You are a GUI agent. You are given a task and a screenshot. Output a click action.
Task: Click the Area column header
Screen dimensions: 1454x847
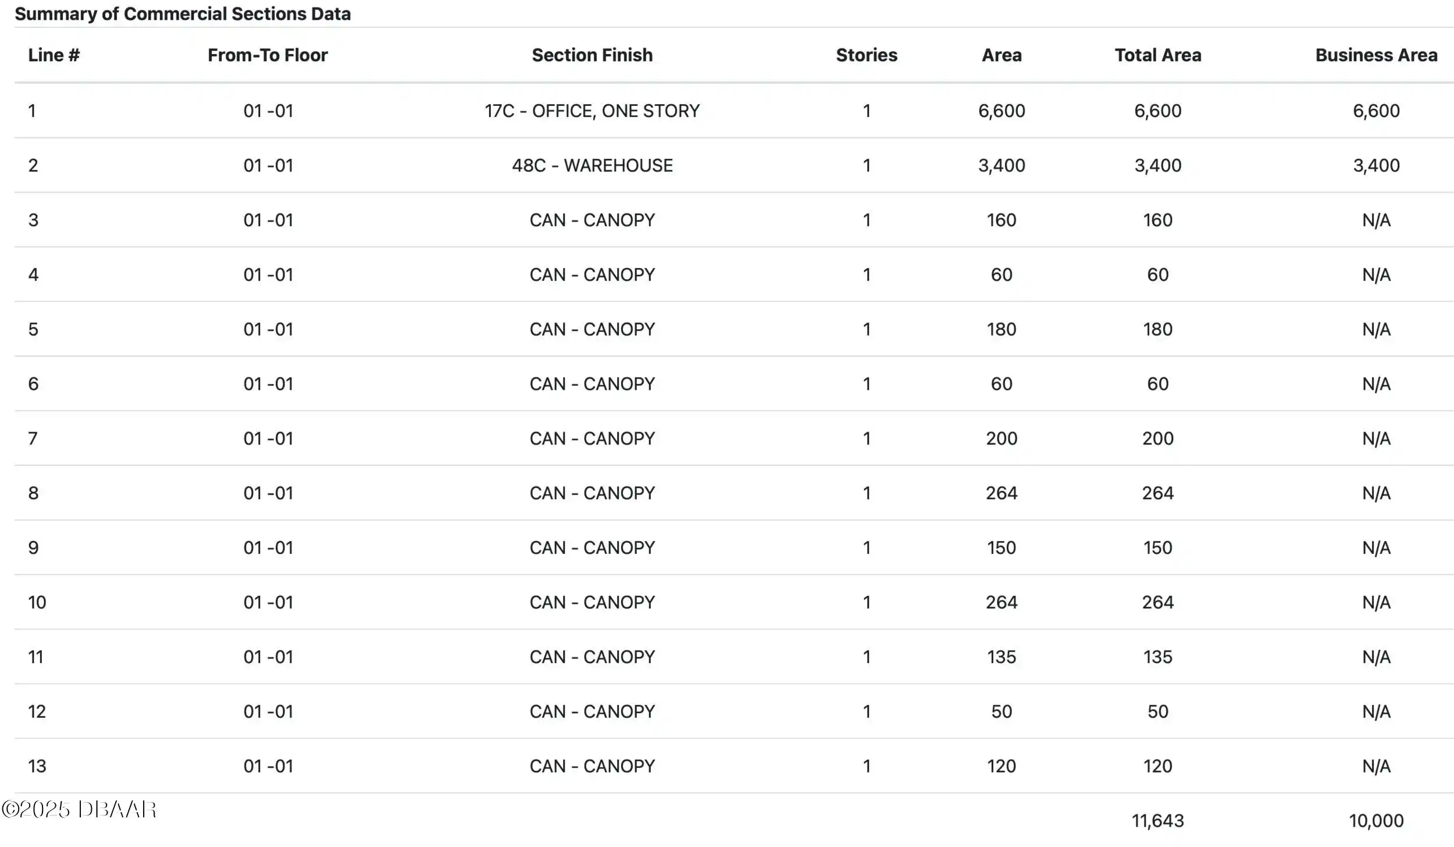[1002, 55]
